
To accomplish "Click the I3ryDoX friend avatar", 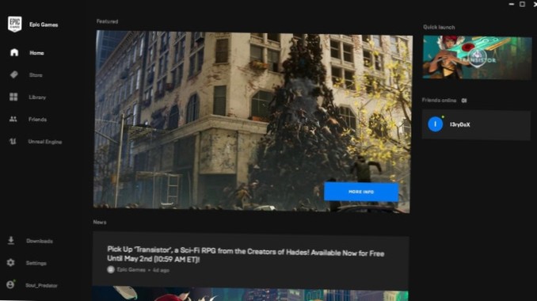I will pos(436,124).
